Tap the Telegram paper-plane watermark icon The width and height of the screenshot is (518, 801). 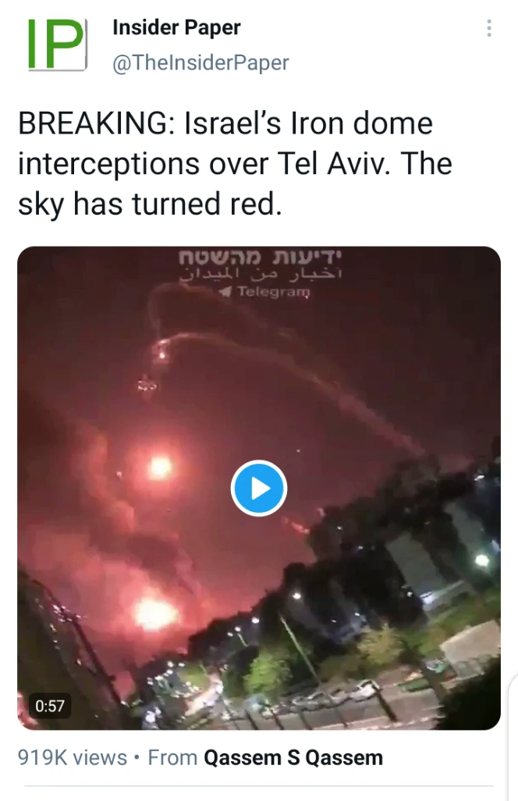pos(225,292)
